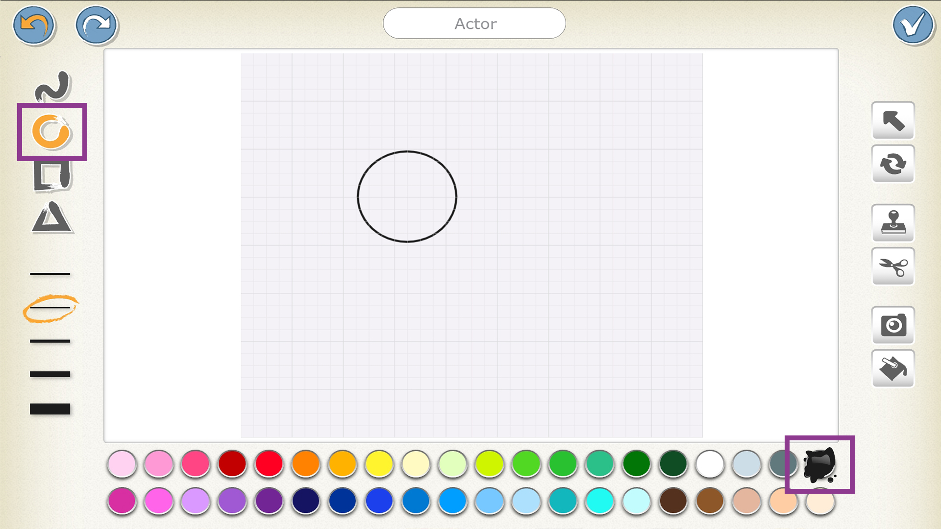Select the sky blue swatch
Screen dimensions: 941x529
(x=490, y=501)
